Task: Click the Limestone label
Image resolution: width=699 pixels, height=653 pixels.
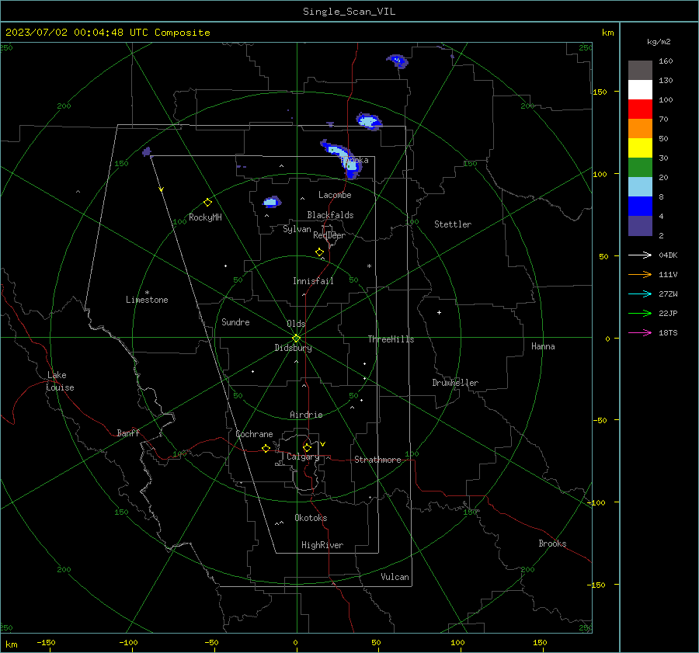Action: pyautogui.click(x=147, y=300)
